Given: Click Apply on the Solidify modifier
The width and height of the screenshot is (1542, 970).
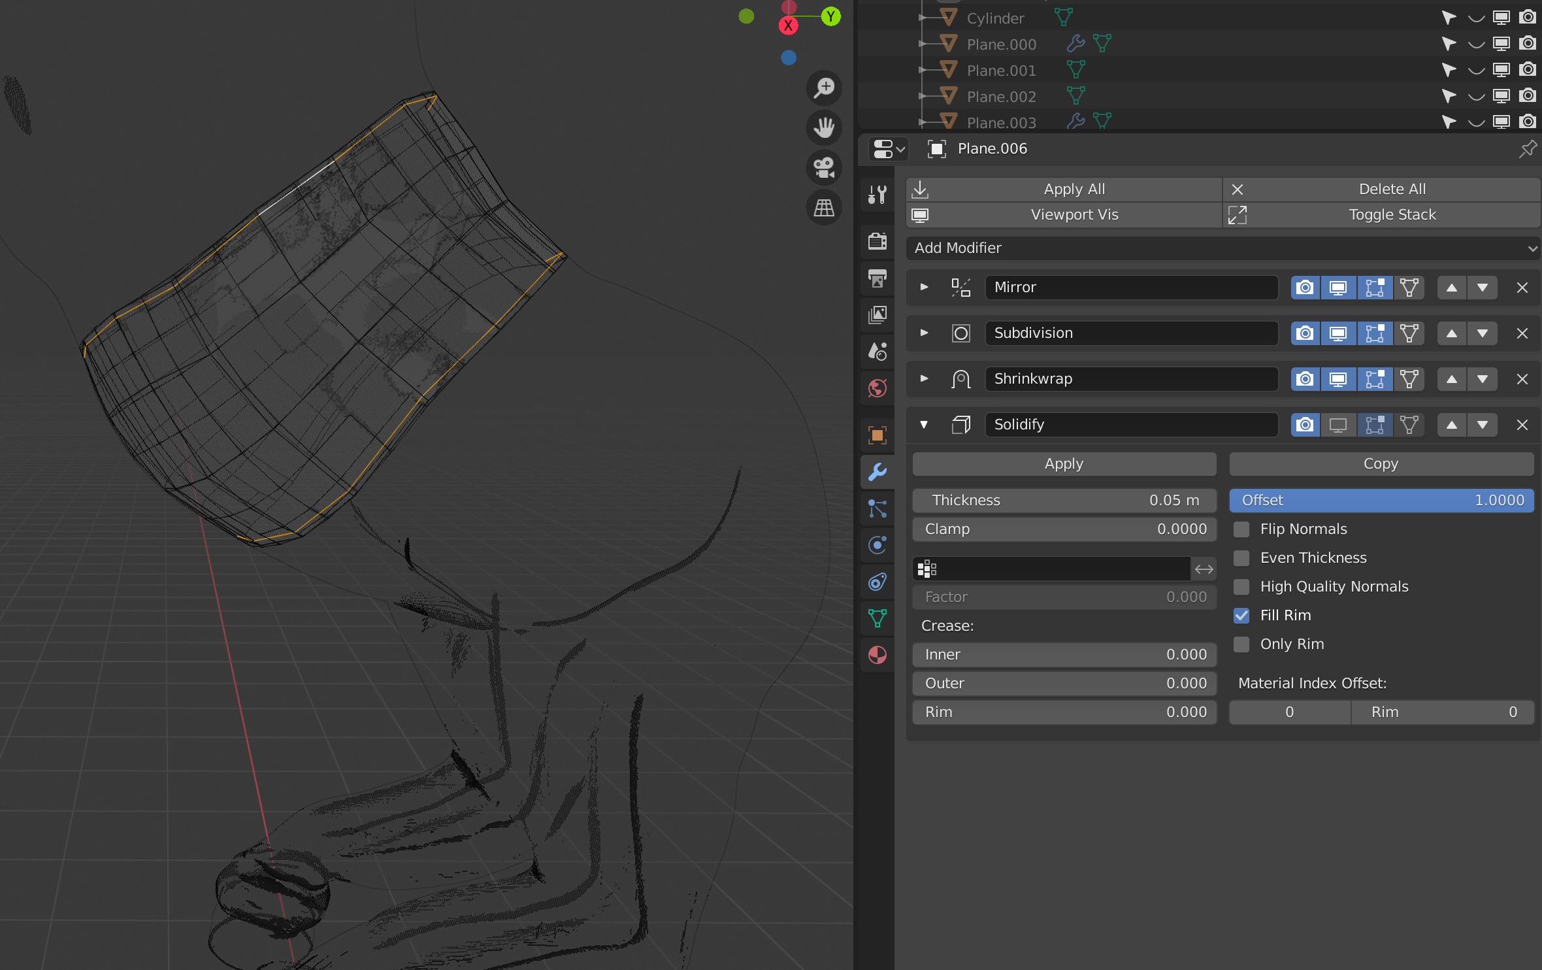Looking at the screenshot, I should pos(1064,464).
